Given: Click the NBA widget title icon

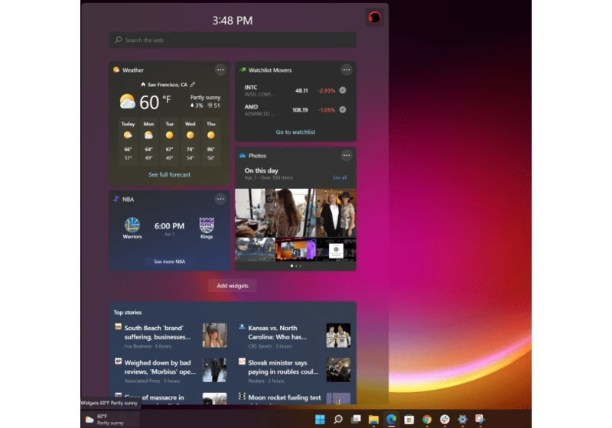Looking at the screenshot, I should [116, 199].
